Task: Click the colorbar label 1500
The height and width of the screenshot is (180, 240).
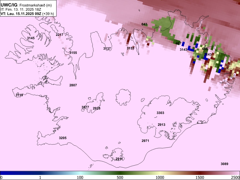Action: coord(200,177)
